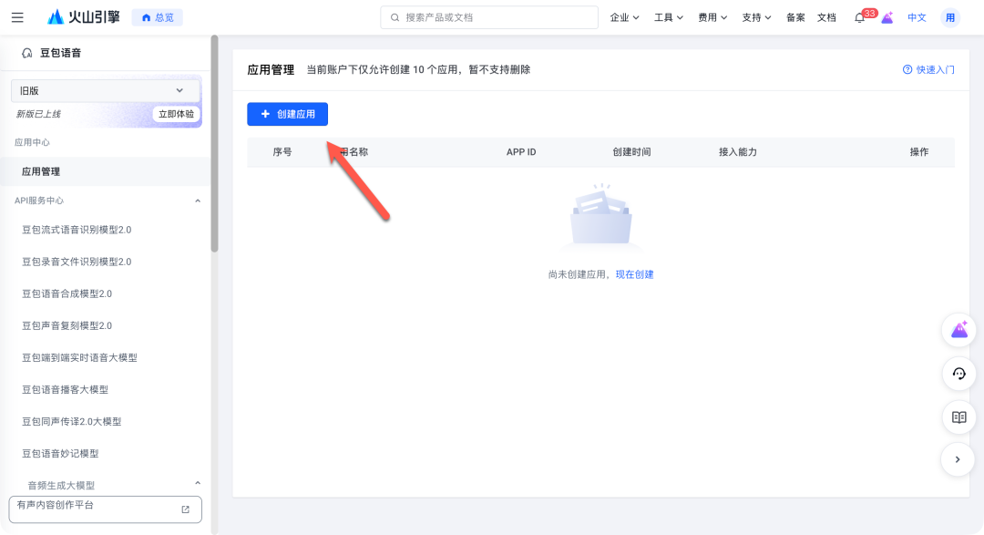Open 文档 in top navigation

coord(826,17)
